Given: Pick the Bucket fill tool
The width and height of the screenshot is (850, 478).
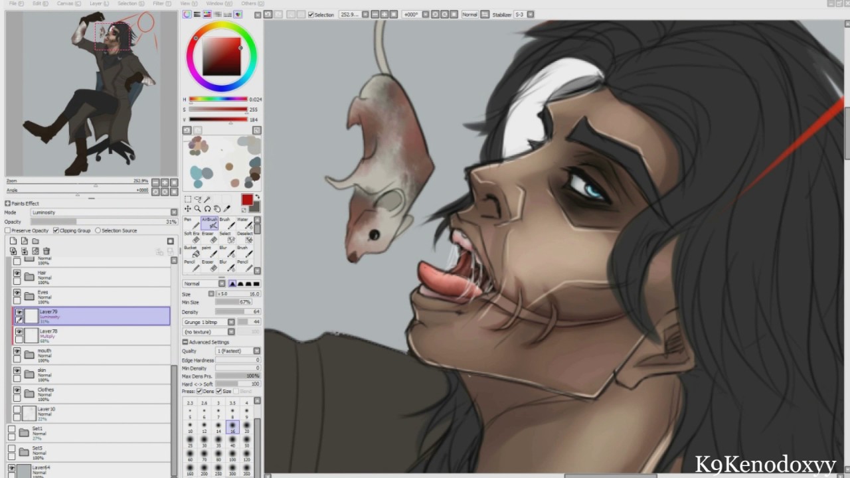Looking at the screenshot, I should [191, 251].
